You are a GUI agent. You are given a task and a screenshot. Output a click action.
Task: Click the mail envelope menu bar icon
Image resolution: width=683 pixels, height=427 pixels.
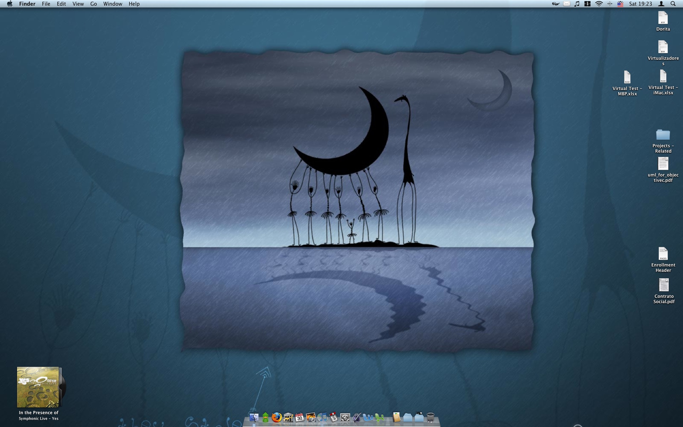click(x=567, y=4)
